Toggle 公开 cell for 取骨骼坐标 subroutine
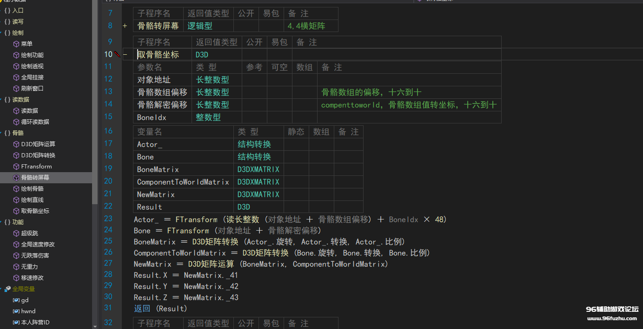This screenshot has height=329, width=643. (x=254, y=55)
